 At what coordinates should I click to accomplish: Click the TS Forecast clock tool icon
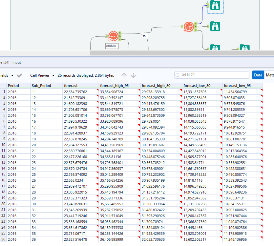pos(189,27)
